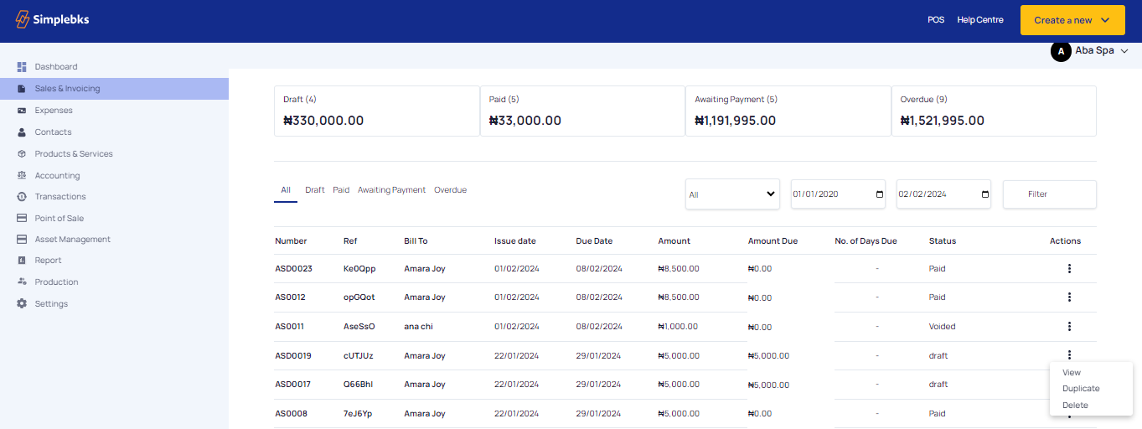Open the All status filter dropdown
The image size is (1142, 429).
(732, 194)
